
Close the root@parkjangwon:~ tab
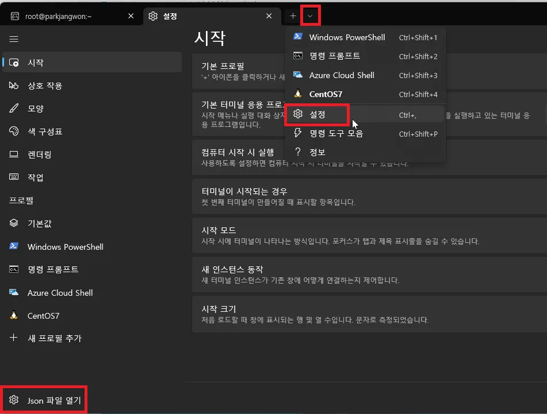tap(131, 16)
